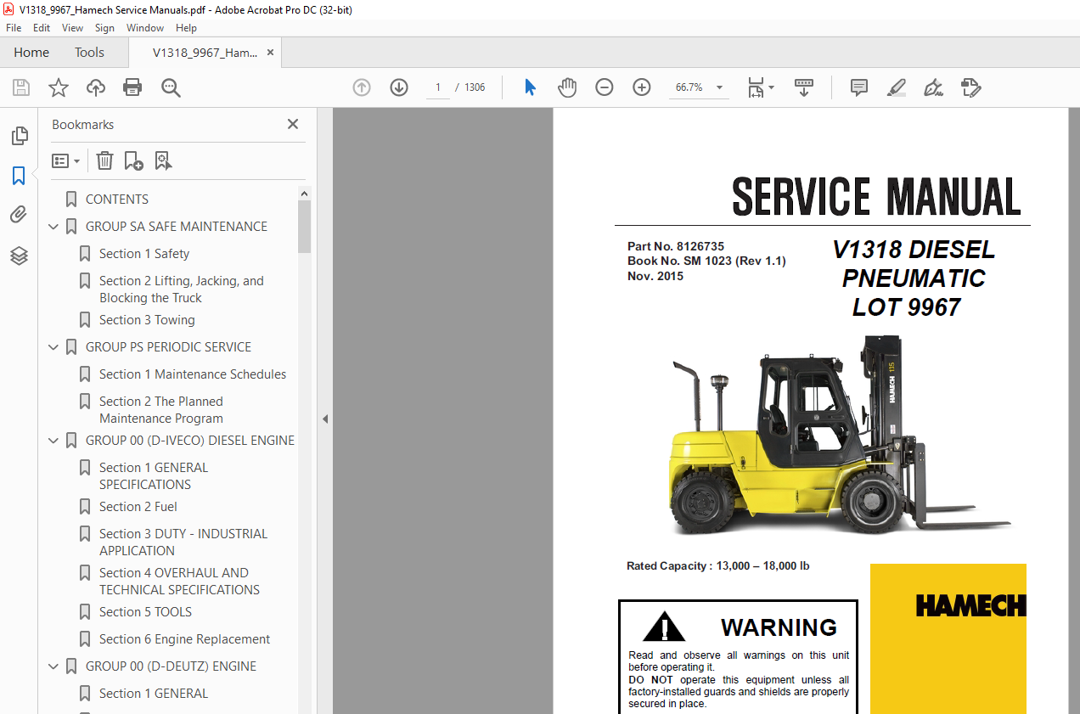This screenshot has width=1080, height=714.
Task: Open the Edit menu
Action: (42, 28)
